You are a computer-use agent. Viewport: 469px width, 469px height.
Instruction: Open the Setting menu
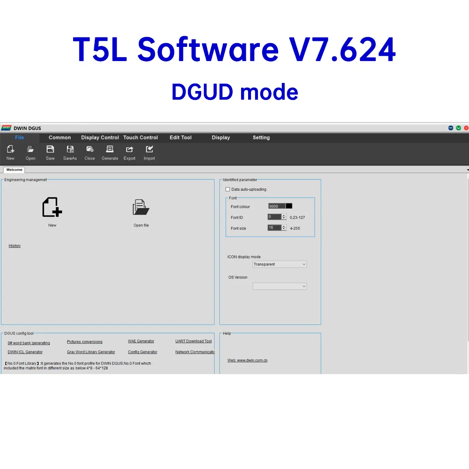pyautogui.click(x=261, y=137)
